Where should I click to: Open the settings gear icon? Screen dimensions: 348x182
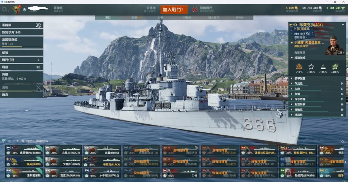[x=4, y=10]
